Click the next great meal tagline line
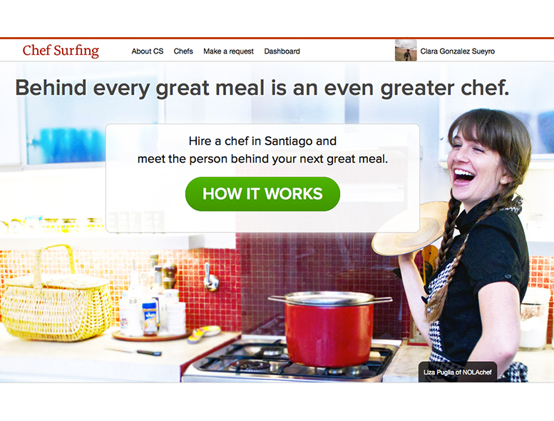 point(262,159)
